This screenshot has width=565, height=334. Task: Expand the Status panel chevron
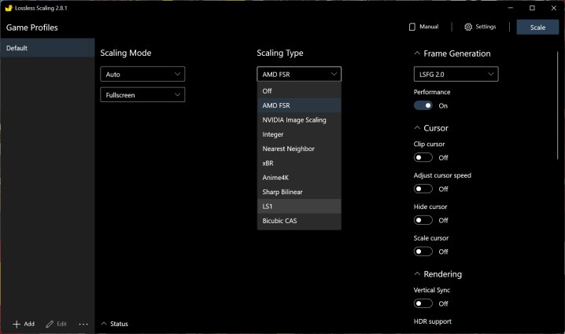click(104, 324)
